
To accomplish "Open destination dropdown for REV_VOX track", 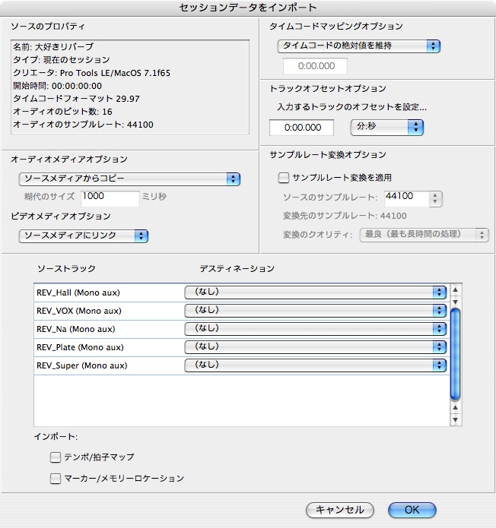I will pos(316,310).
